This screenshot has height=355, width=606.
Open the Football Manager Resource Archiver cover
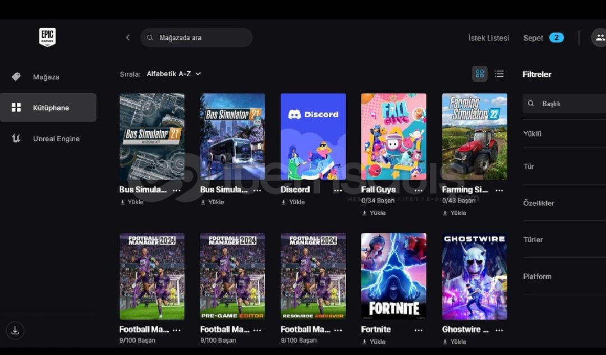click(313, 276)
